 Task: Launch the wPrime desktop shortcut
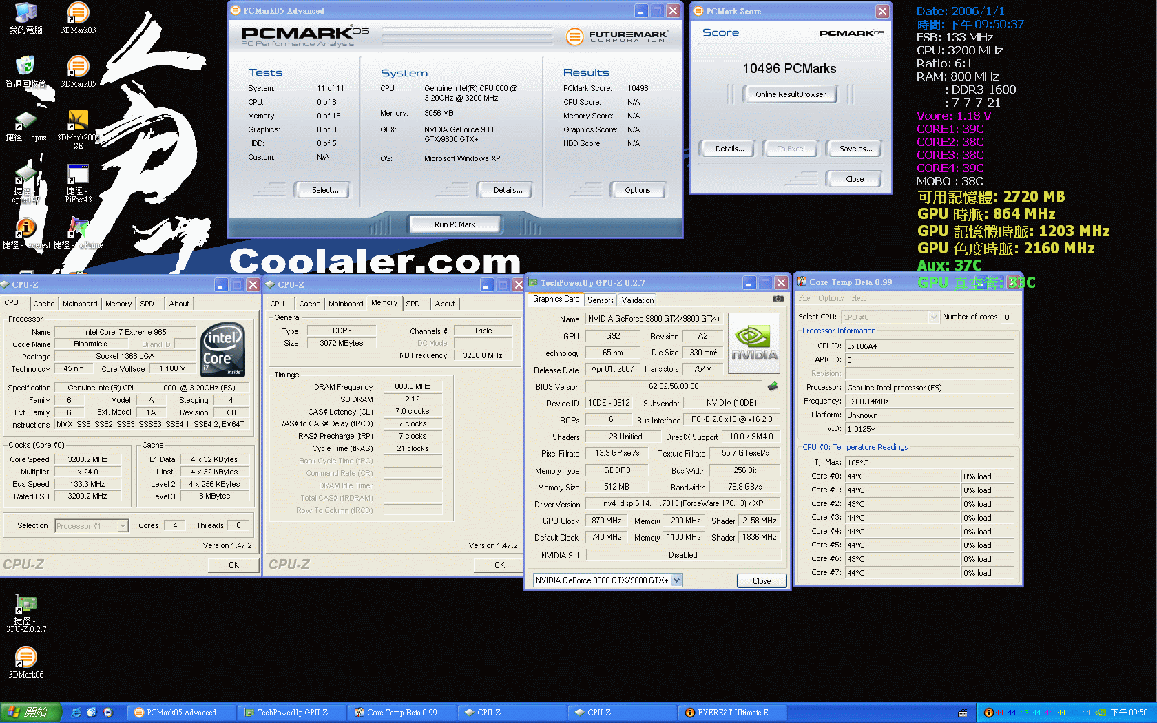click(78, 233)
